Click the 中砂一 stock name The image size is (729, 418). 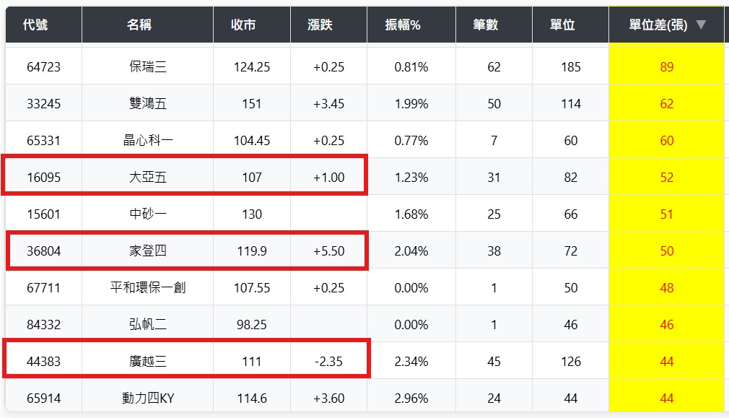147,214
